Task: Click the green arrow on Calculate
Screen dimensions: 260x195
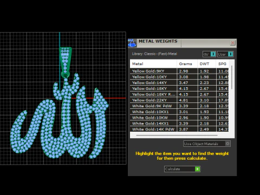Action: 197,169
